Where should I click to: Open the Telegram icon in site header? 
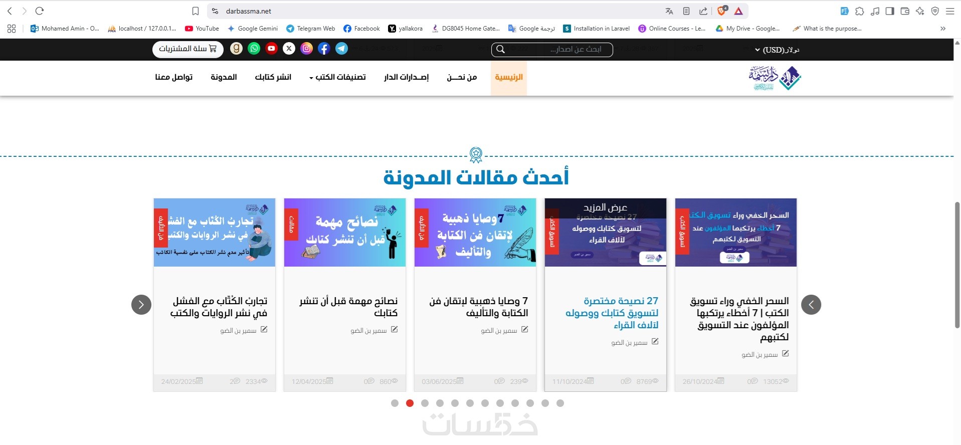pos(342,49)
